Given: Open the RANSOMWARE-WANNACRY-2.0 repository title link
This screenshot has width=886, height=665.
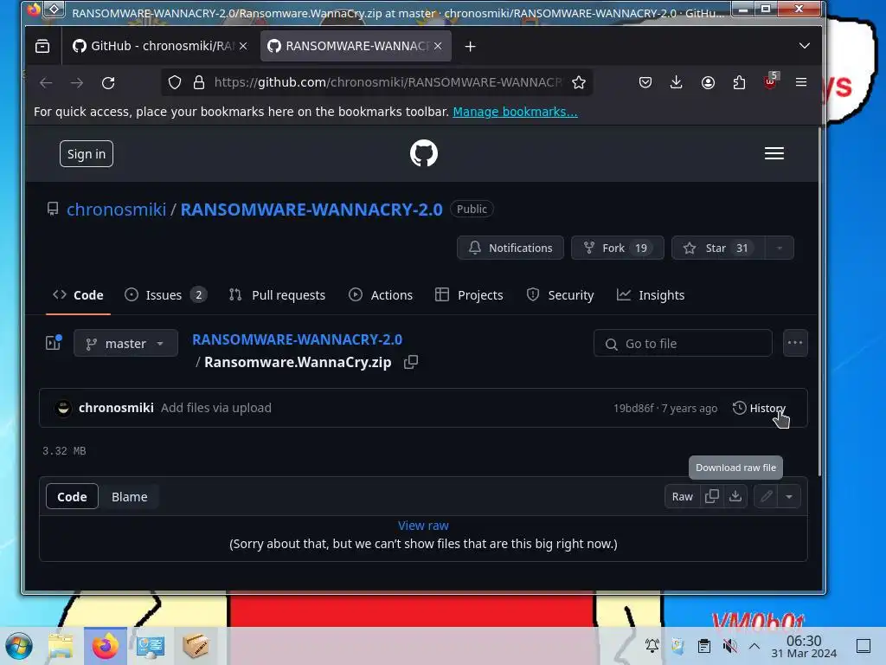Looking at the screenshot, I should click(x=311, y=210).
